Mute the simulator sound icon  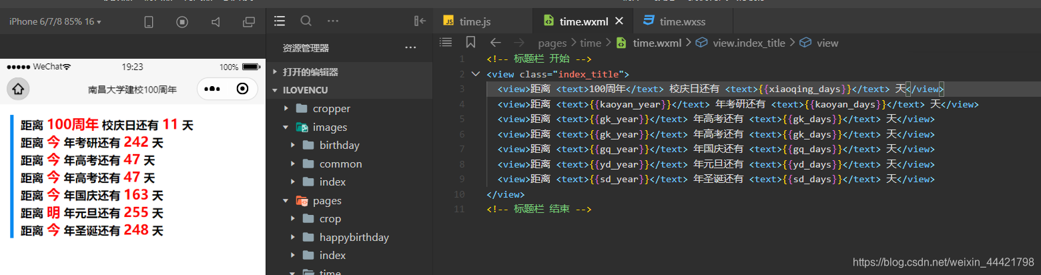pos(216,22)
